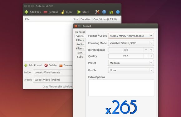This screenshot has width=181, height=117.
Task: Click the Bitrate field showing 800
Action: (x=126, y=50)
